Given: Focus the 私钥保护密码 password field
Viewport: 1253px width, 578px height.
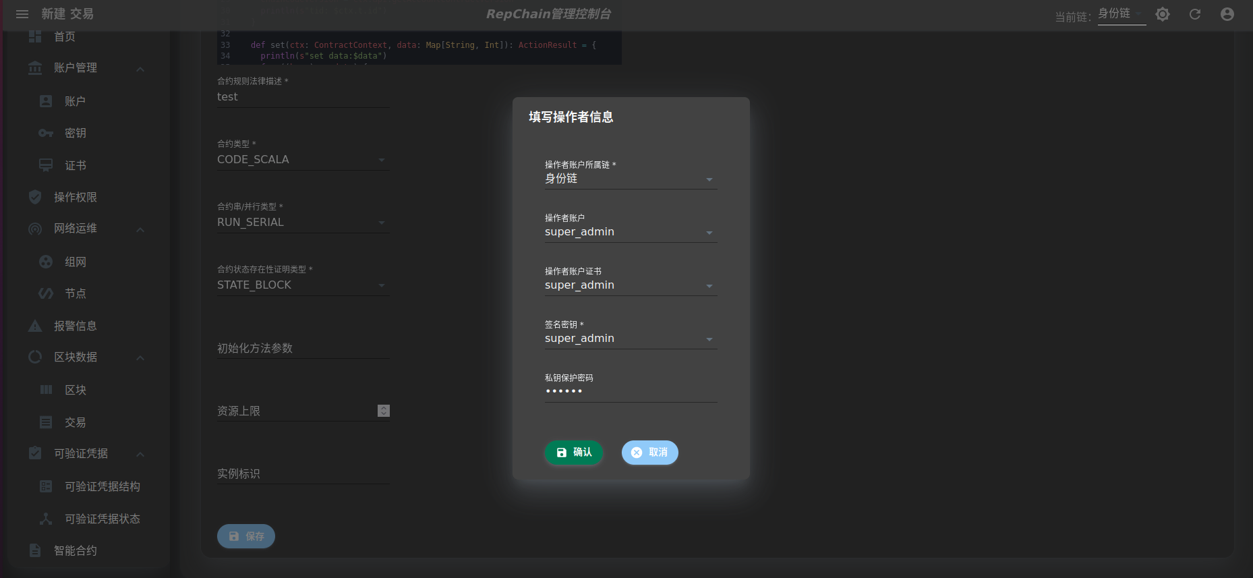Looking at the screenshot, I should pyautogui.click(x=631, y=391).
